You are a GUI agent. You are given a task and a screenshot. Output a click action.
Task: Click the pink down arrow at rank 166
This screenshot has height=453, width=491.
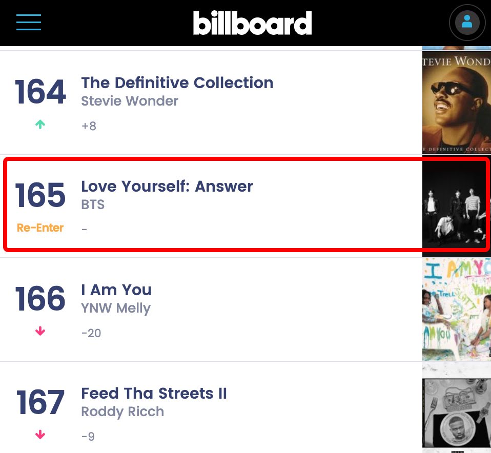[40, 331]
